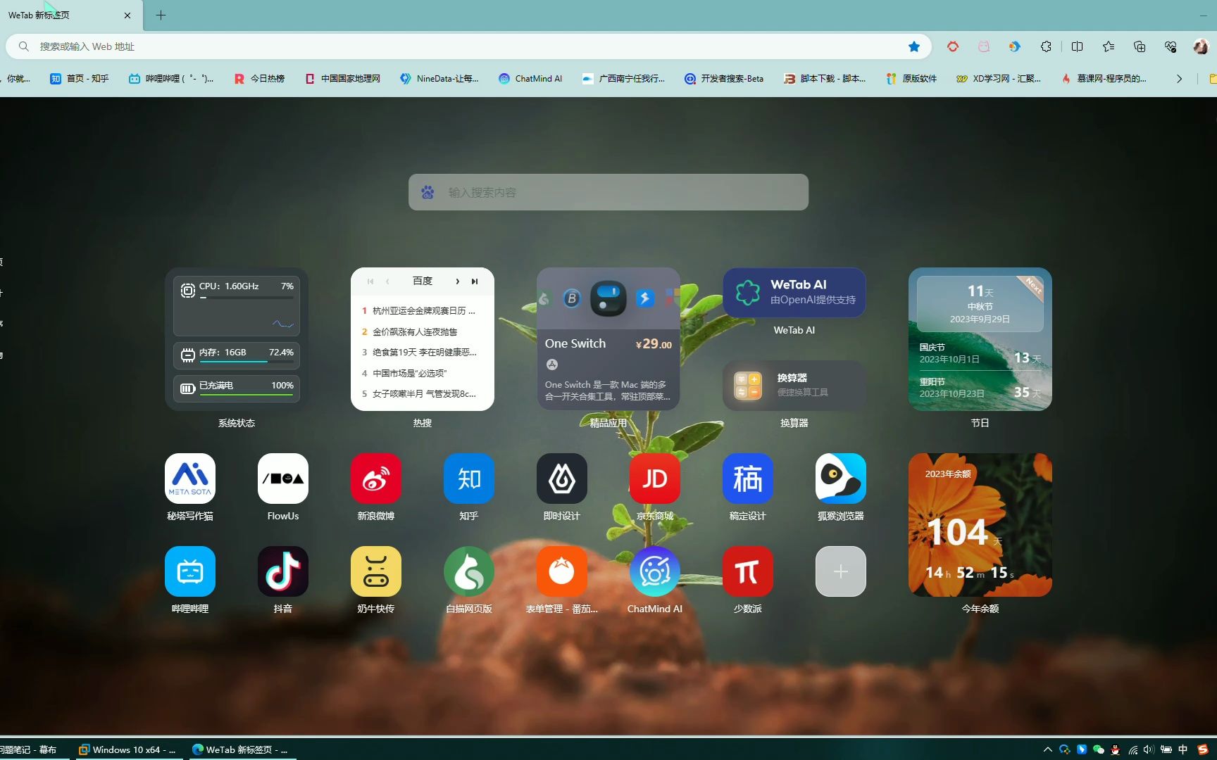Click the 输入搜索内容 search box
The image size is (1217, 760).
click(608, 192)
